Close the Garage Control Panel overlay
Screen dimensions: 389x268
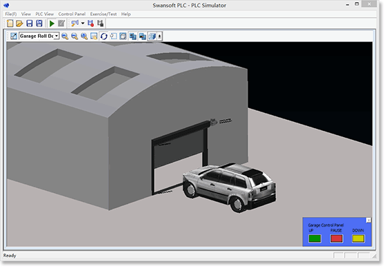tap(369, 220)
